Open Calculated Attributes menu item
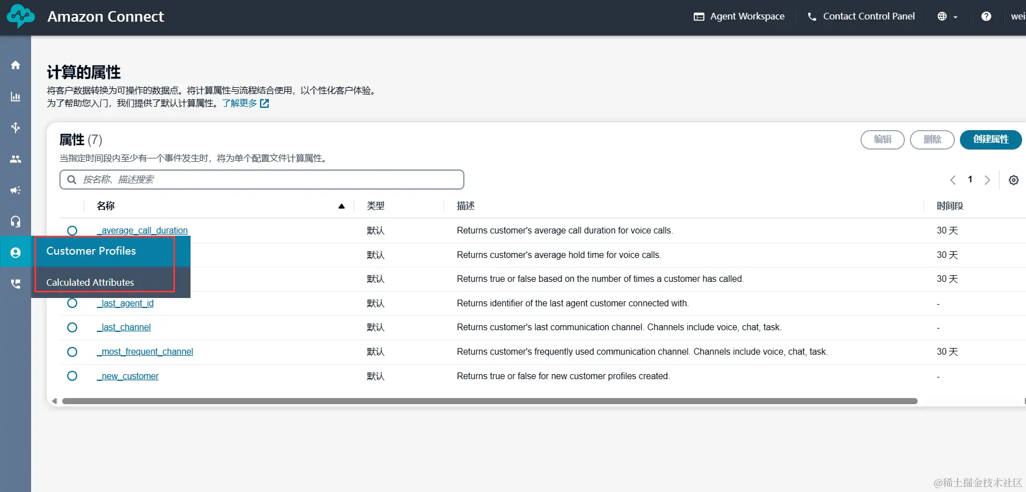 point(111,282)
